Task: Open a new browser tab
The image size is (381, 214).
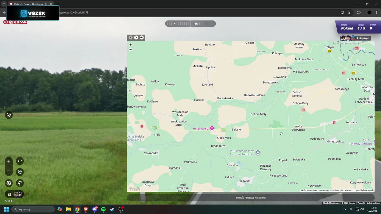Action: 58,4
